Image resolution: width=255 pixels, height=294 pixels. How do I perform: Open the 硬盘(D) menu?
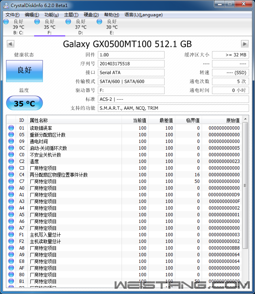pyautogui.click(x=91, y=14)
